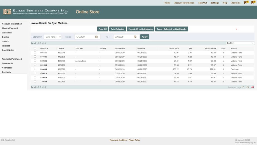Tick the checkbox for invoice 830075
The width and height of the screenshot is (257, 145).
pyautogui.click(x=35, y=73)
